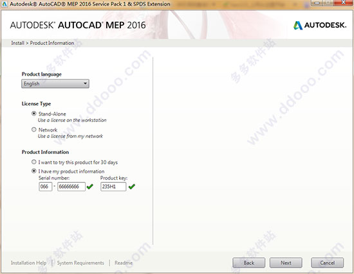The height and width of the screenshot is (274, 354).
Task: Click the Serial number label
Action: (x=54, y=178)
